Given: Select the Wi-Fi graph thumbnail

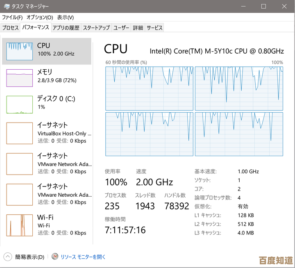Looking at the screenshot, I should 20,225.
